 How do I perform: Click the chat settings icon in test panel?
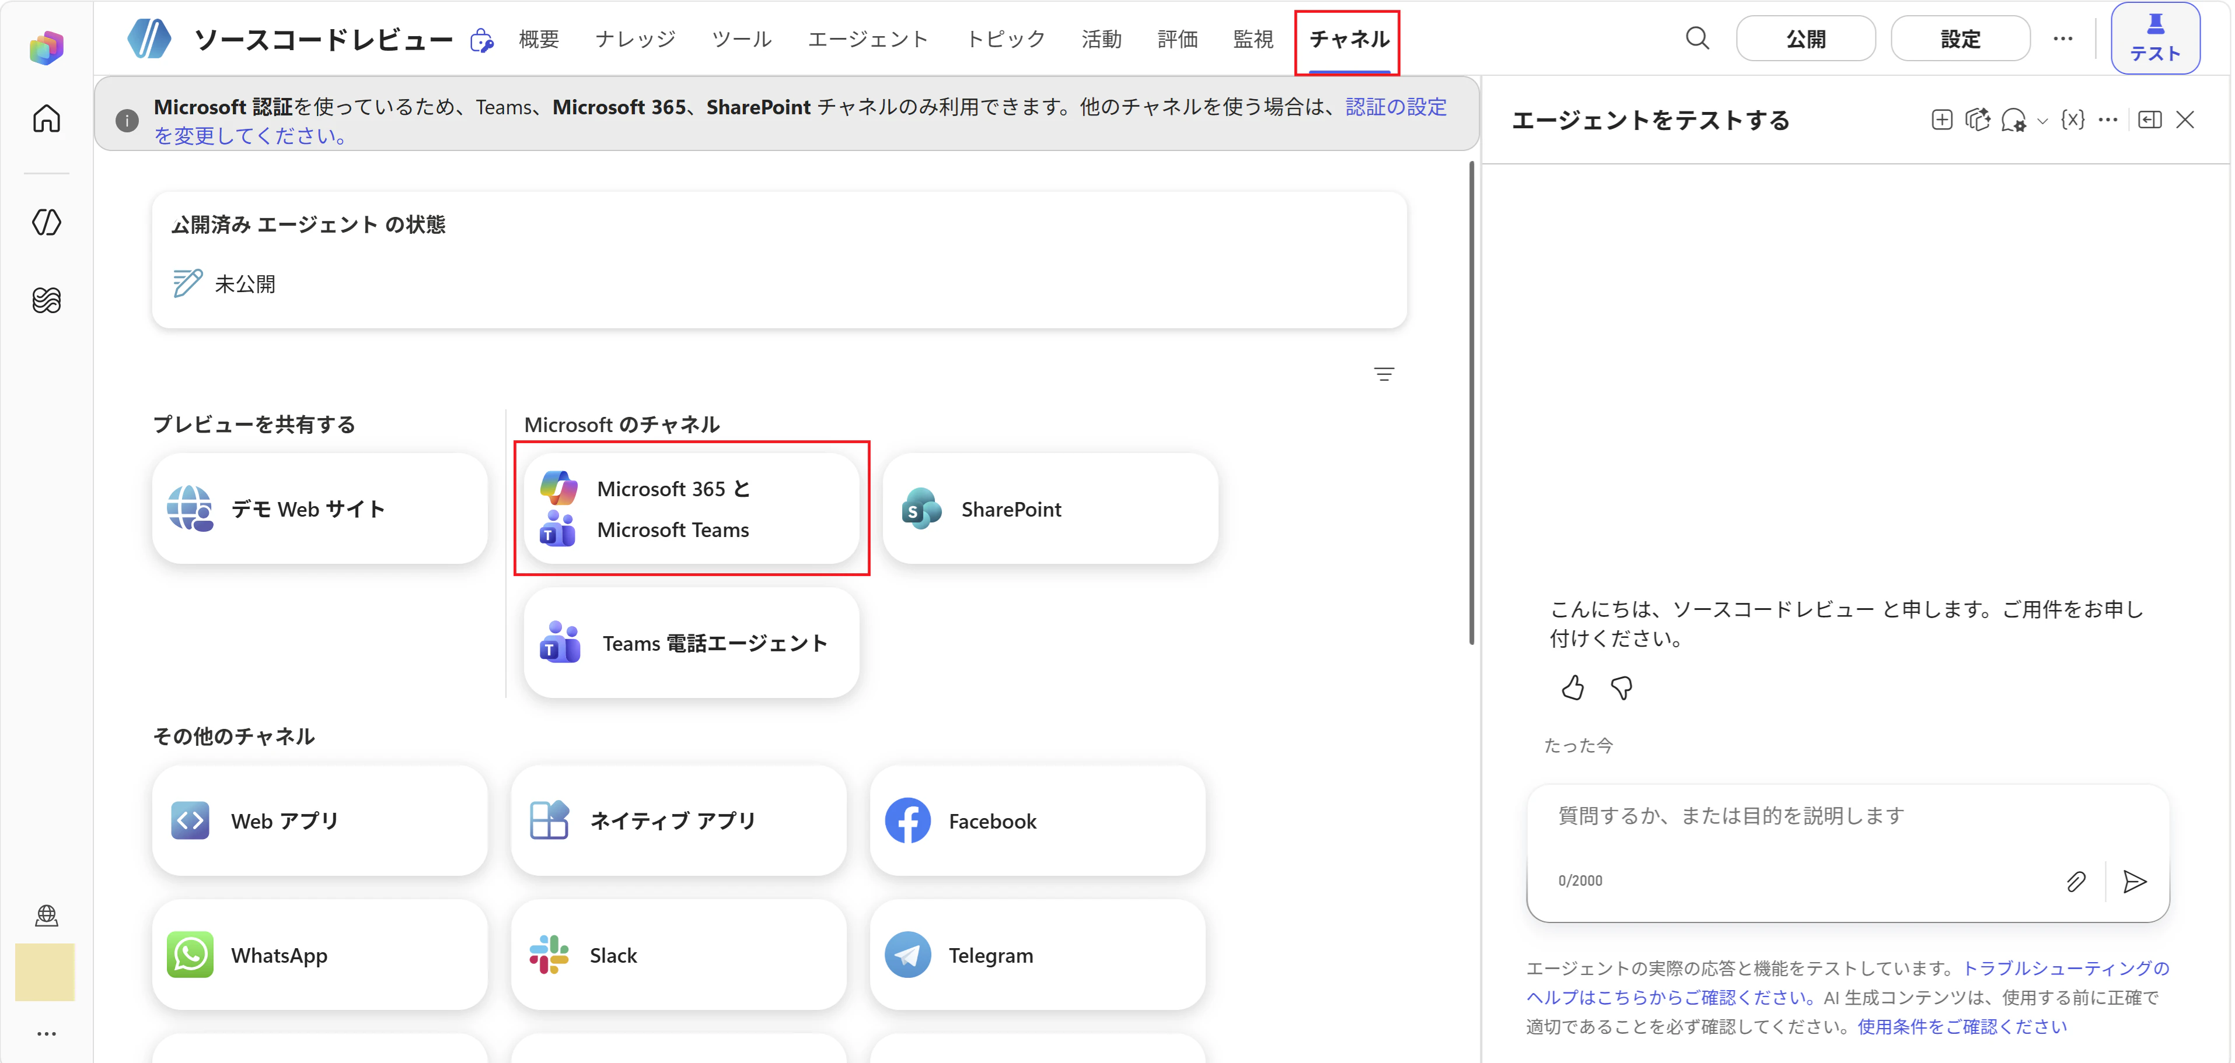point(2013,120)
